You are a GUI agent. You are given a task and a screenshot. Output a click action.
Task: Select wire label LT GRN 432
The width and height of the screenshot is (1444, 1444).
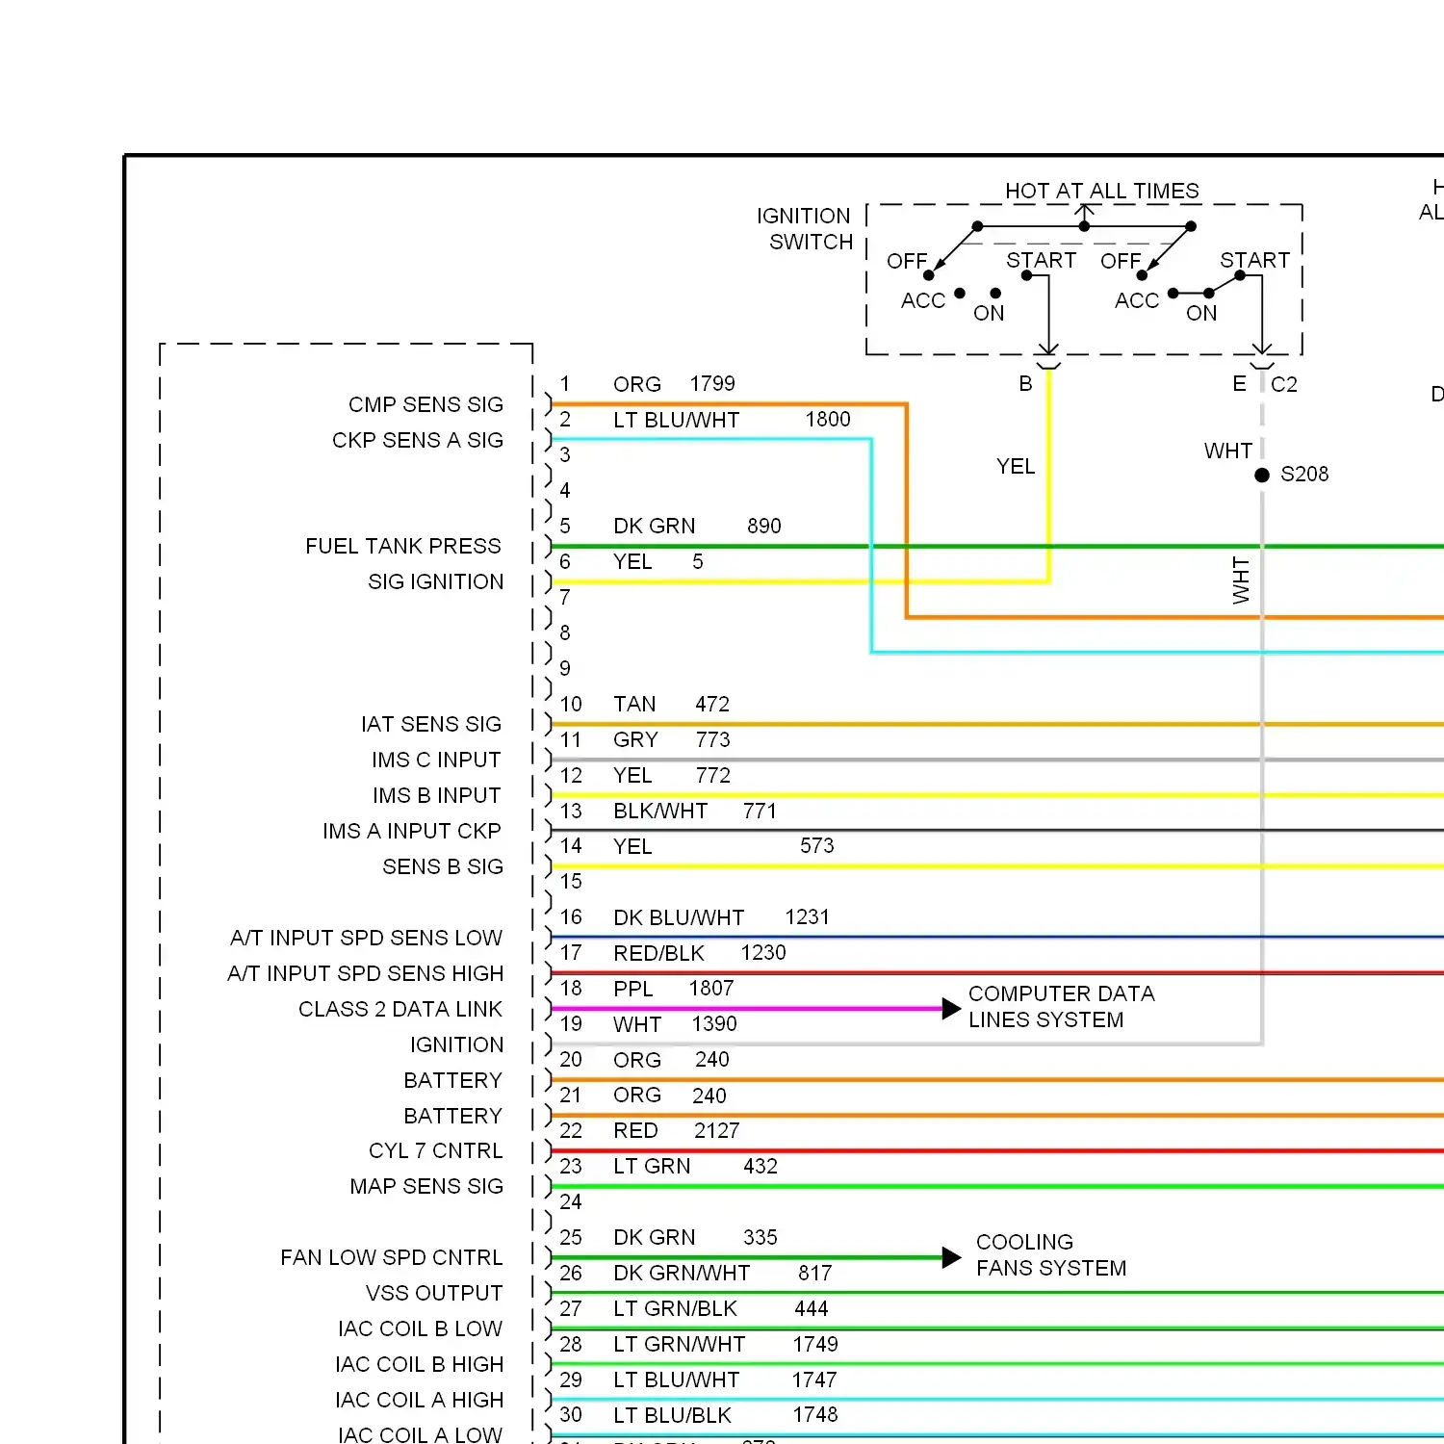pyautogui.click(x=695, y=1166)
